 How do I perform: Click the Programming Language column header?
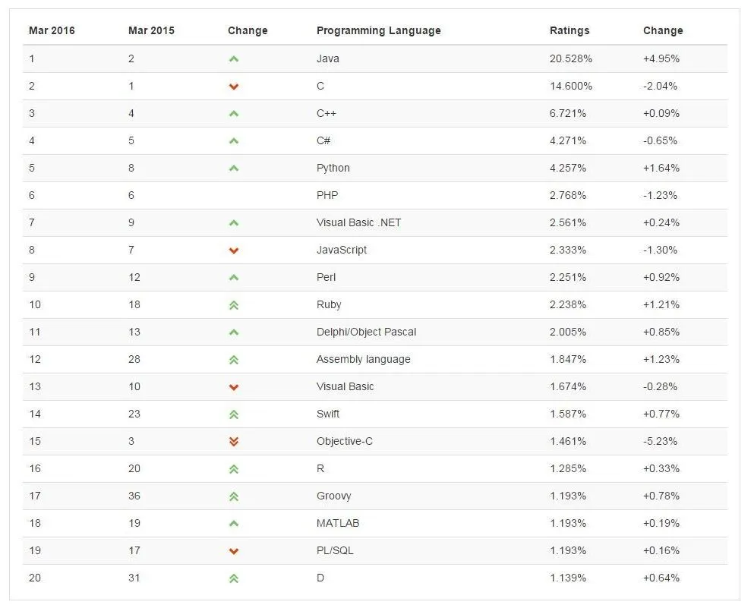pos(378,30)
